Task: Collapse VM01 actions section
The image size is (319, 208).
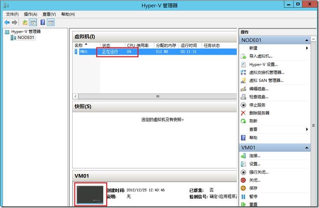Action: (307, 148)
